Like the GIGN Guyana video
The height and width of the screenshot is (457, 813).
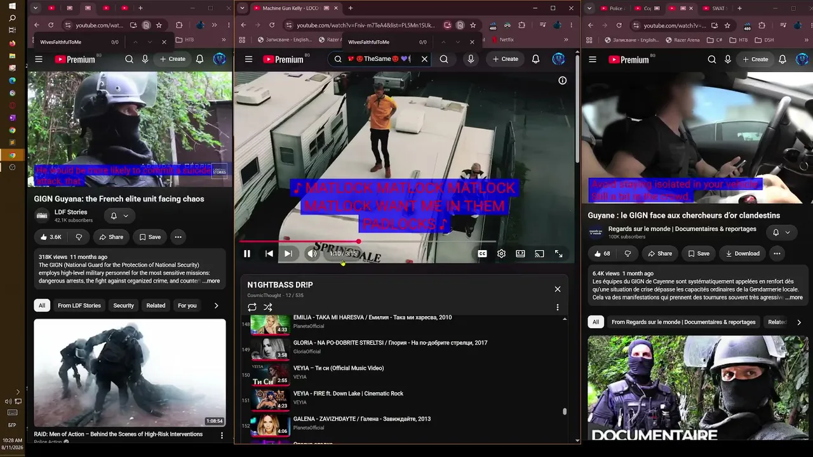(x=51, y=237)
